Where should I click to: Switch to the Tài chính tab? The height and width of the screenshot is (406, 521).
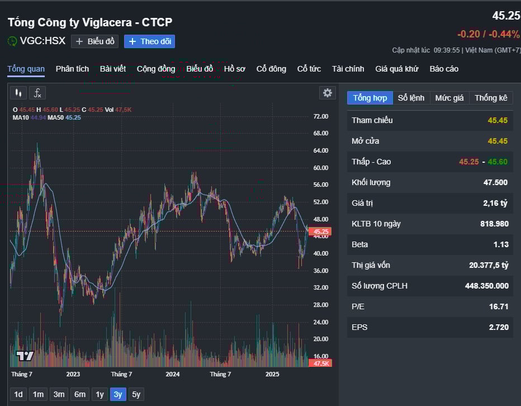tap(348, 69)
